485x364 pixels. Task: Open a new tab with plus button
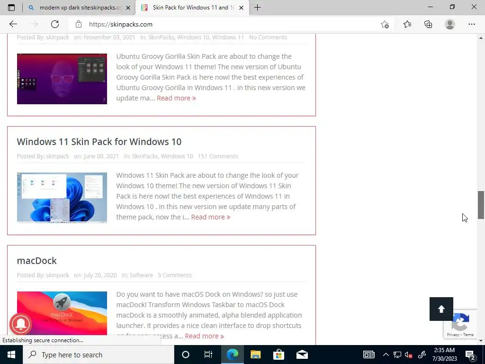[257, 8]
